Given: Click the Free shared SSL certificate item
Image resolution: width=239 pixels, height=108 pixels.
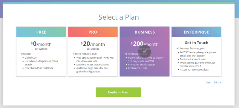Looking at the screenshot, I should point(39,68).
